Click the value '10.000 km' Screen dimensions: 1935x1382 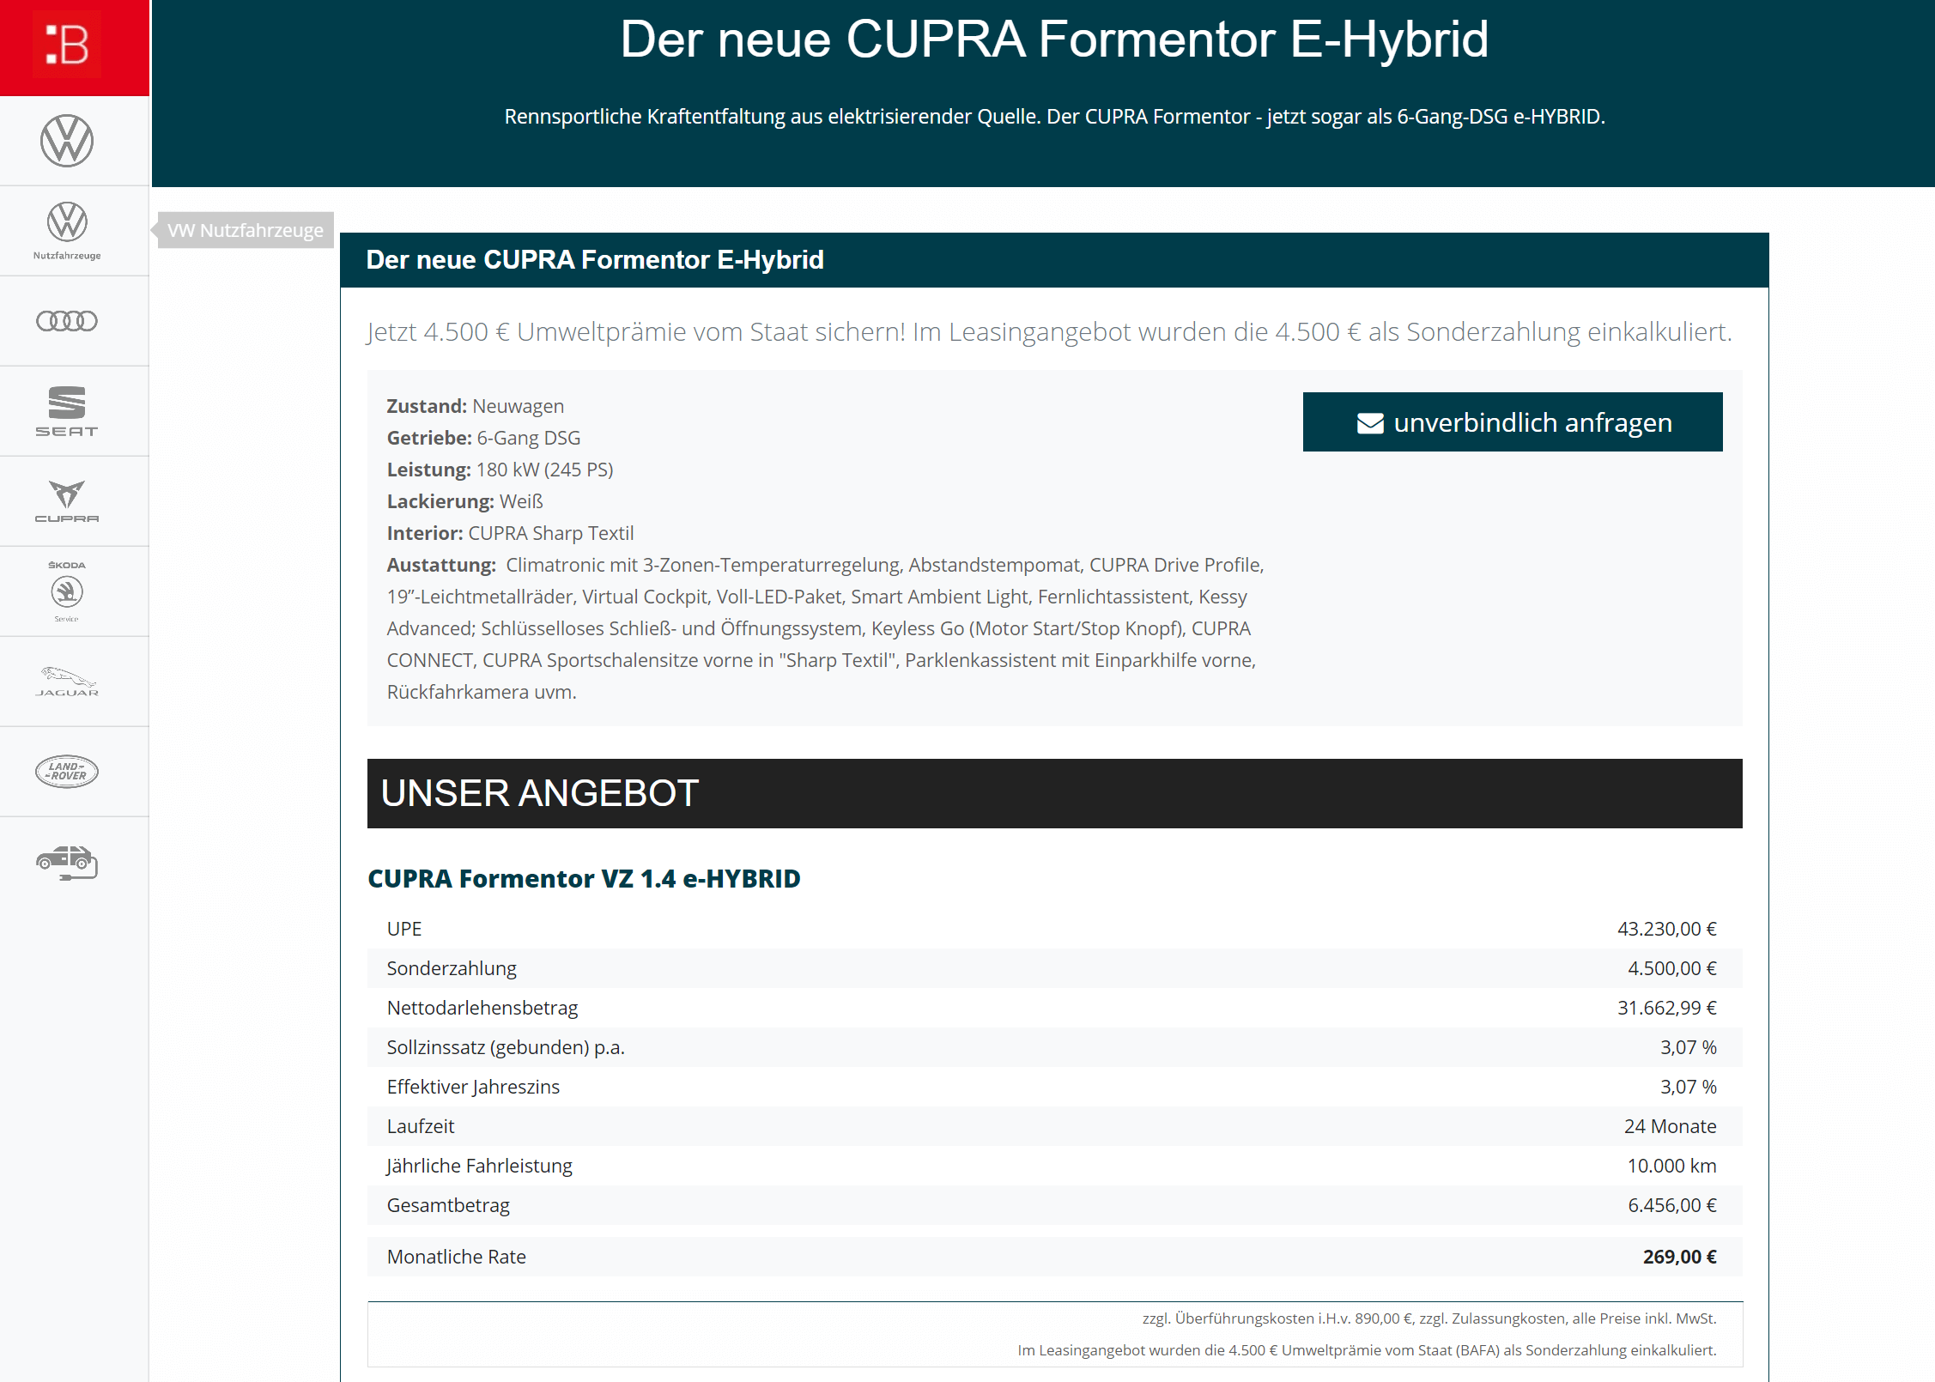(x=1671, y=1166)
